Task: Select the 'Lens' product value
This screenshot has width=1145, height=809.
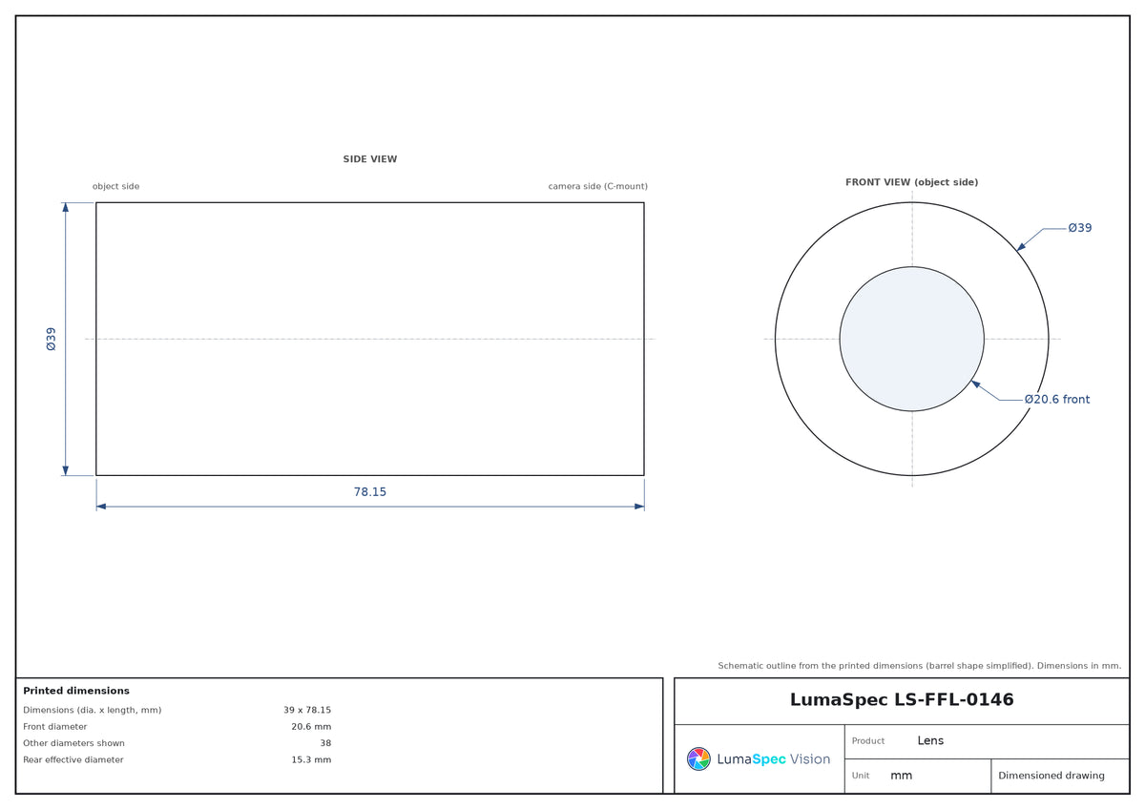Action: tap(930, 740)
